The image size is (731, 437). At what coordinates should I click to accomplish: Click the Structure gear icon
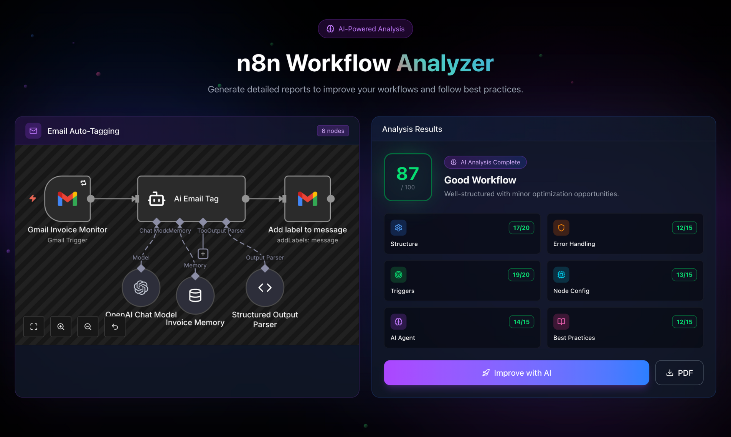pos(398,227)
